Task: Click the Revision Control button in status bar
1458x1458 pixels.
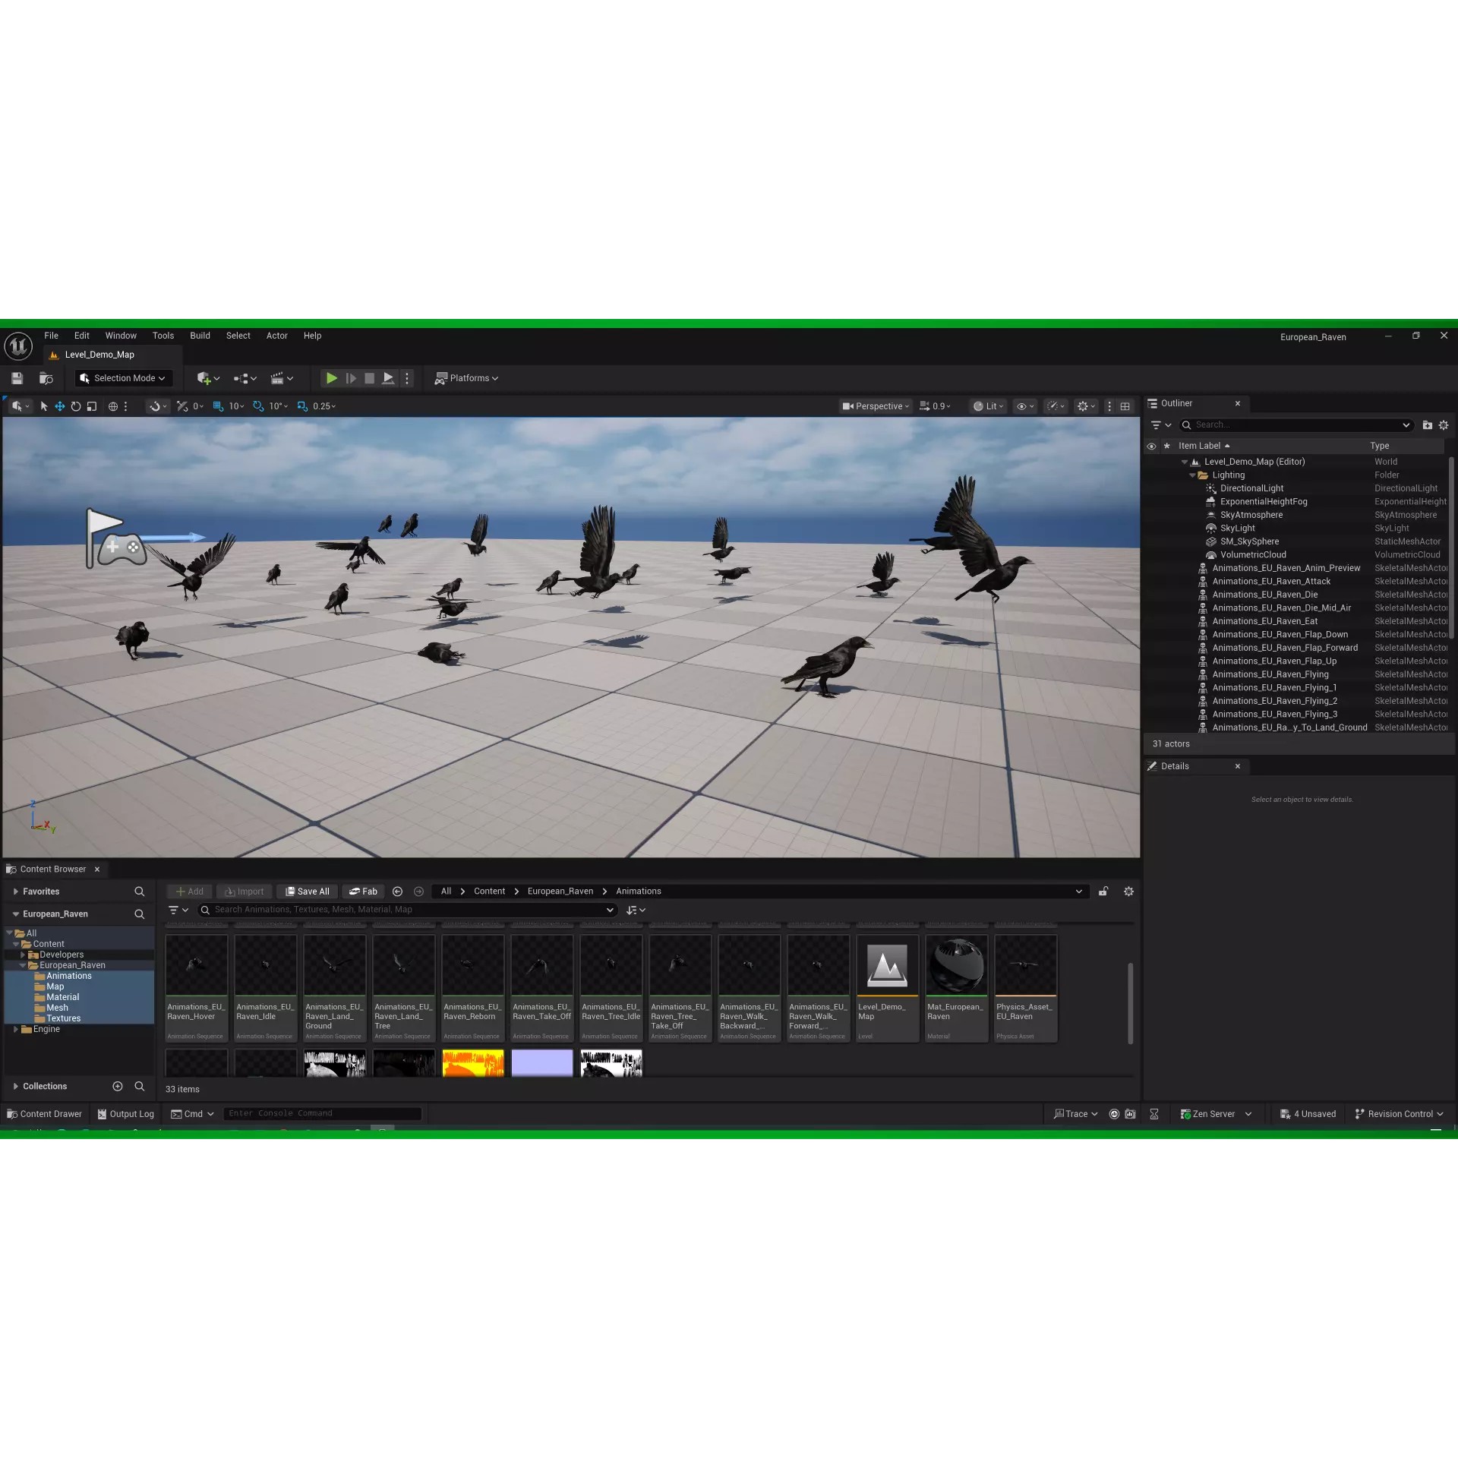Action: point(1399,1114)
